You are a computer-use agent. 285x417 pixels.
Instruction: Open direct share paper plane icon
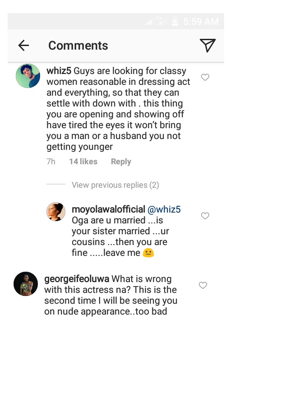pyautogui.click(x=207, y=45)
